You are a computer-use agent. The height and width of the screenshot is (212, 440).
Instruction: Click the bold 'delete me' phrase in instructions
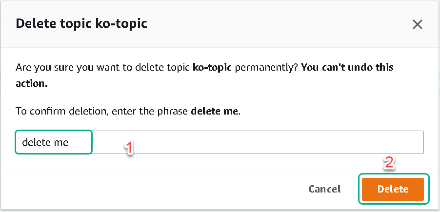coord(214,111)
